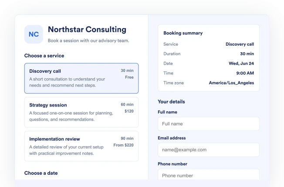
Task: Click the 9:00 AM time value
Action: (245, 73)
